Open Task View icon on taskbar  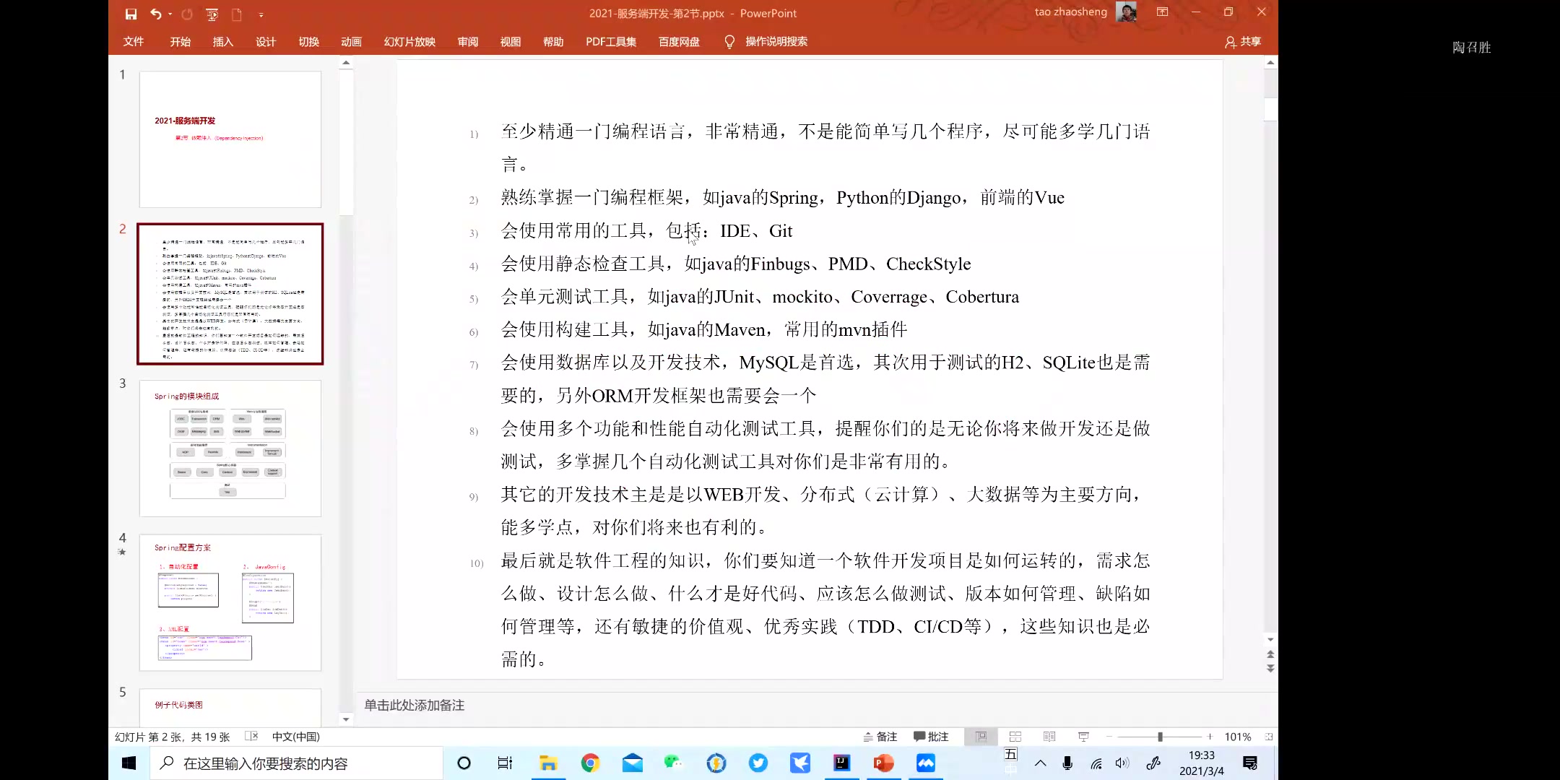tap(505, 763)
